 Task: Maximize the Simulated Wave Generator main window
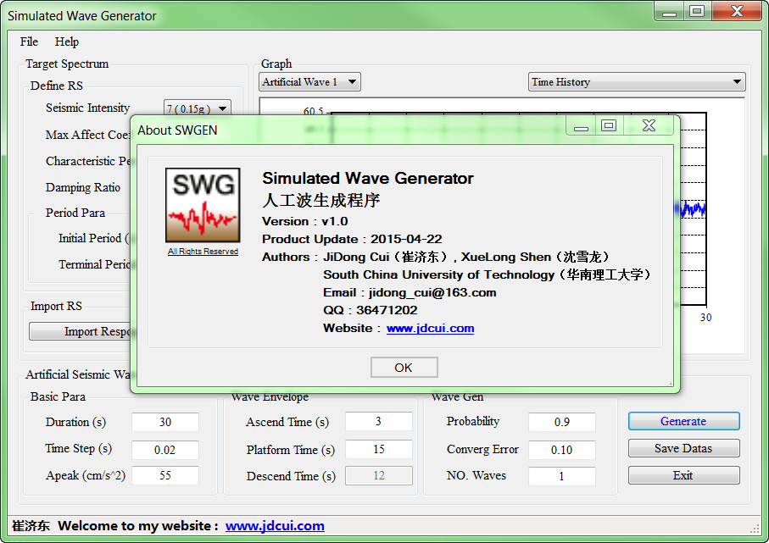(697, 11)
